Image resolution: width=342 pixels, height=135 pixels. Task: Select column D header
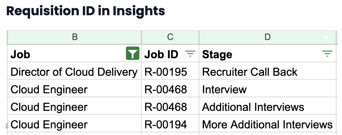pyautogui.click(x=267, y=37)
